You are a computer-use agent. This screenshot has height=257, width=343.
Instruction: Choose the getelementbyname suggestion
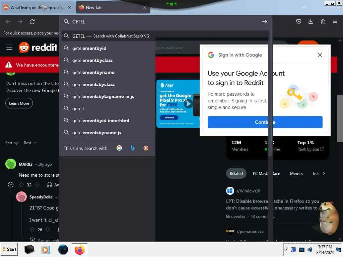click(x=109, y=72)
